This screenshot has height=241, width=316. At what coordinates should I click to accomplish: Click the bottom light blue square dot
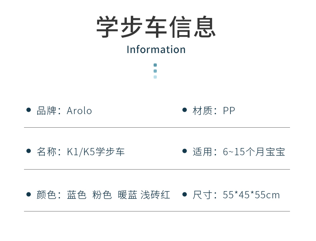point(155,77)
